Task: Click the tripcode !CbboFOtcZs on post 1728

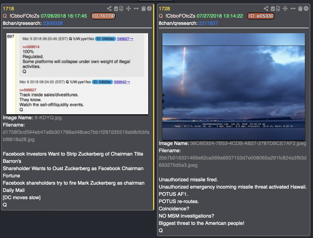Action: [180, 16]
